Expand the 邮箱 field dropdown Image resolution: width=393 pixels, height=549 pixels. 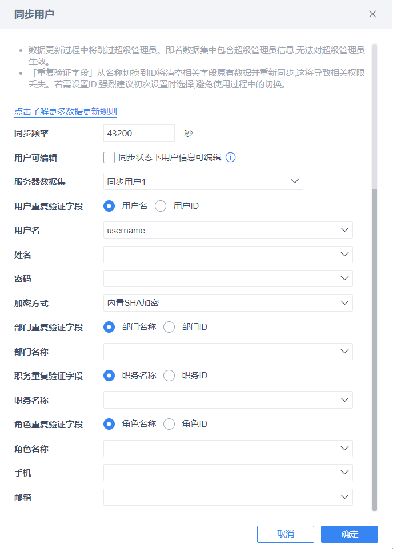point(228,497)
